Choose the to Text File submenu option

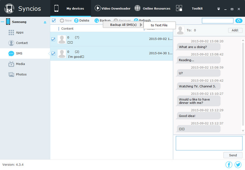pyautogui.click(x=160, y=25)
